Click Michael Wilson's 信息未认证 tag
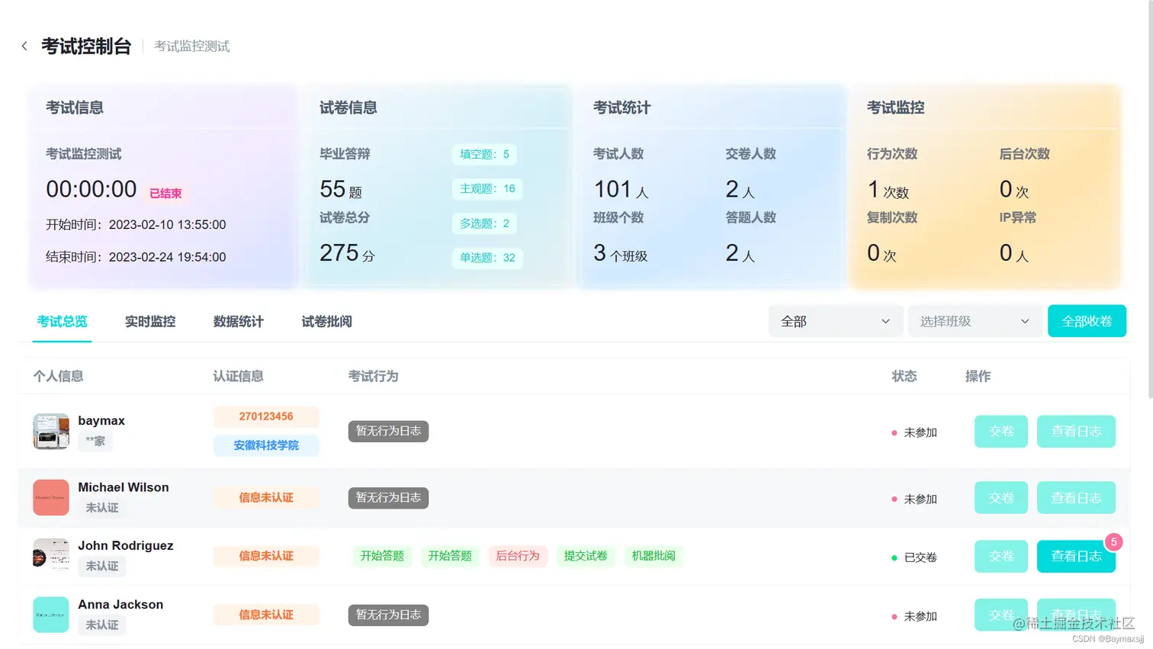Viewport: 1153px width, 649px height. 266,497
